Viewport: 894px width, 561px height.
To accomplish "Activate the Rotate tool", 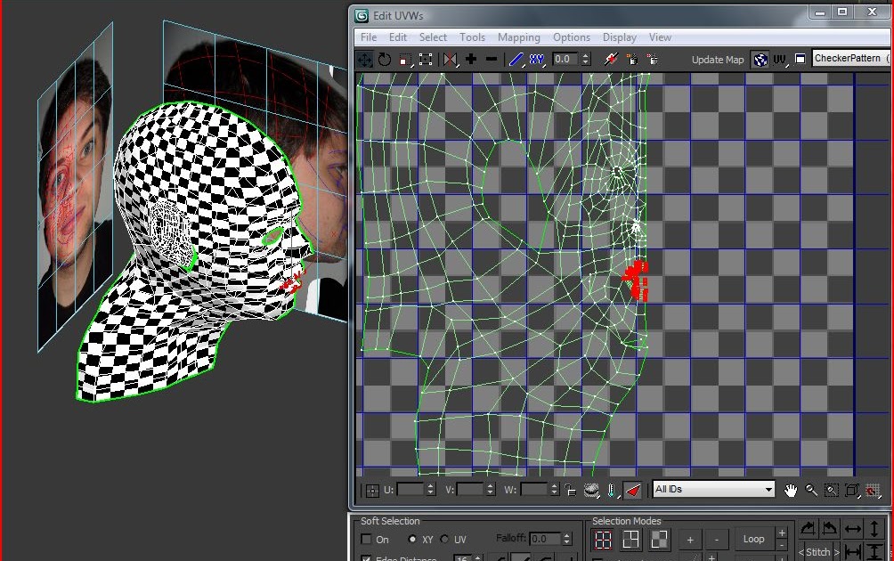I will click(x=385, y=59).
